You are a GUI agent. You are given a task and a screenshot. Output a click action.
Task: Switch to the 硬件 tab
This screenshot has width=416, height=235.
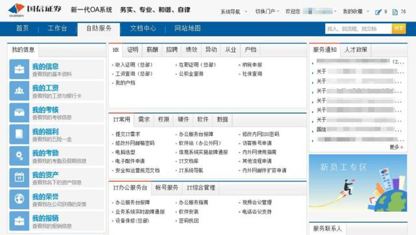point(183,119)
